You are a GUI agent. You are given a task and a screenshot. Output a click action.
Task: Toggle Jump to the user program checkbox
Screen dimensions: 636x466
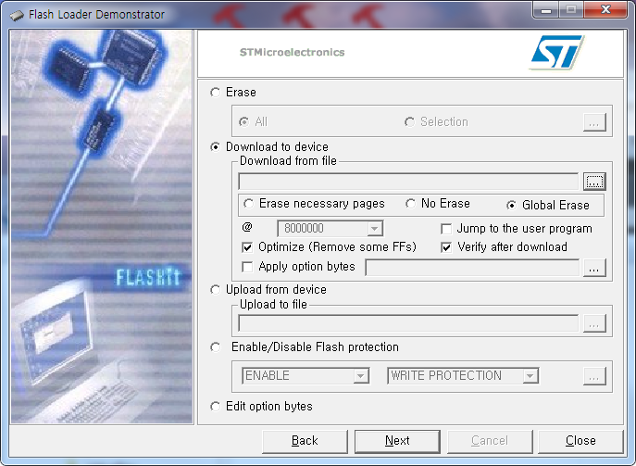446,229
